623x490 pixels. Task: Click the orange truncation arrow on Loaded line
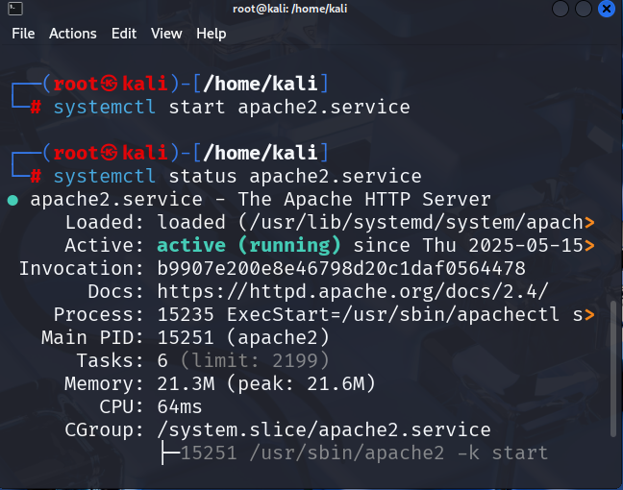[589, 223]
